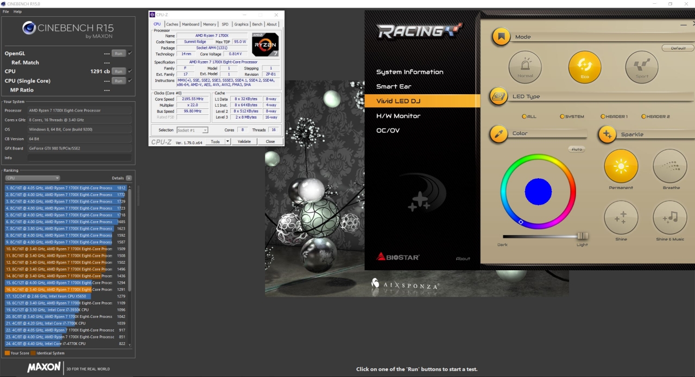
Task: Toggle the CPU test checkbox
Action: tap(130, 71)
